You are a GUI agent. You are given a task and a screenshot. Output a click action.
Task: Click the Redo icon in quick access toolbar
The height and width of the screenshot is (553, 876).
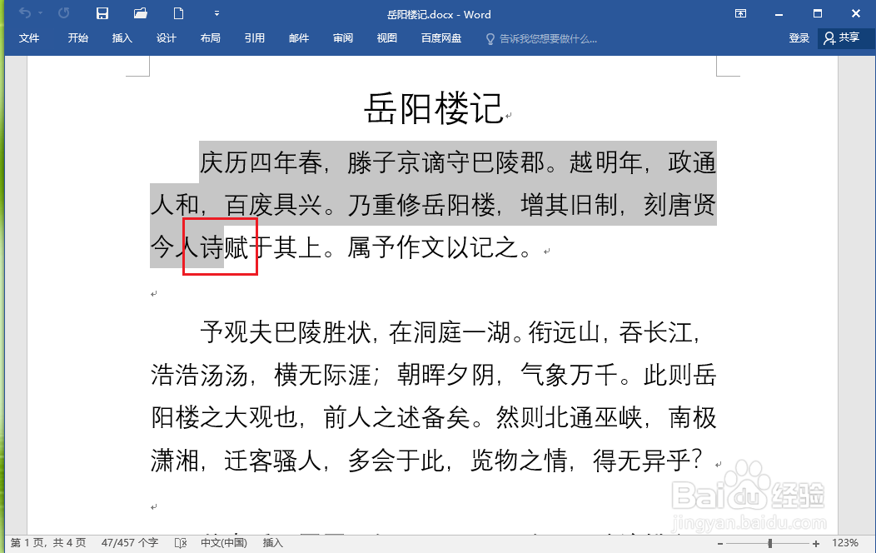pos(63,12)
